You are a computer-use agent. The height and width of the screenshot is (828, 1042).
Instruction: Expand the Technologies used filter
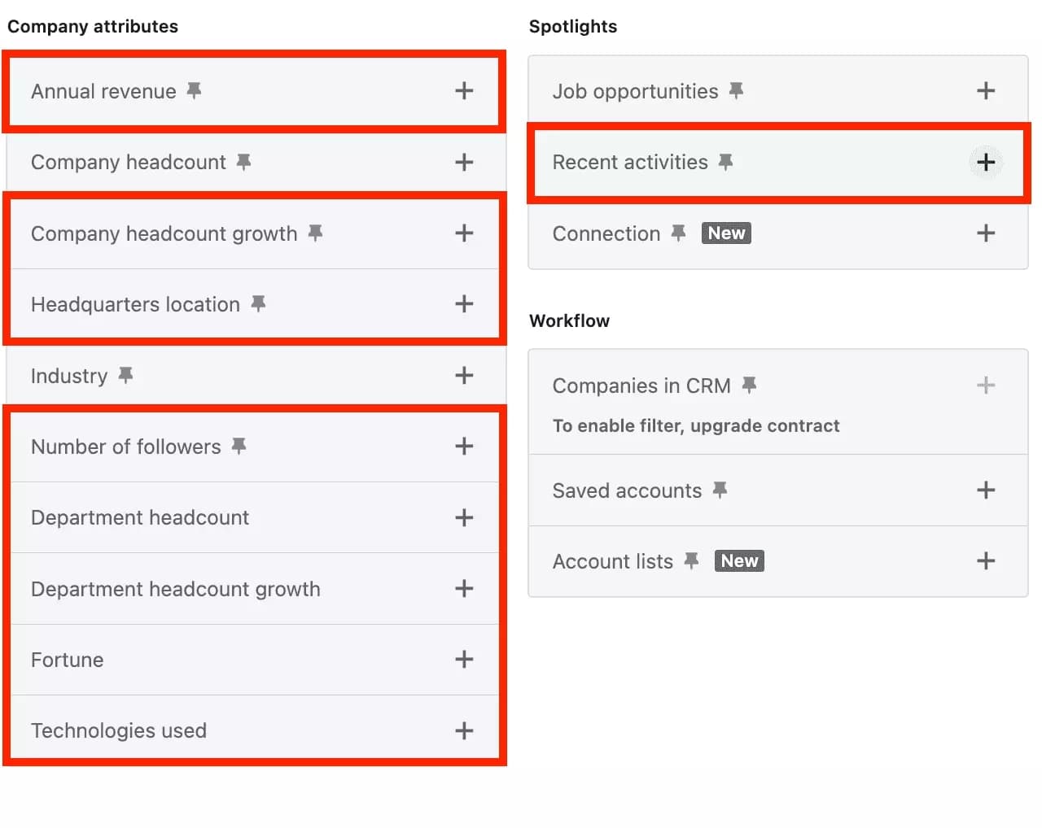pos(464,730)
